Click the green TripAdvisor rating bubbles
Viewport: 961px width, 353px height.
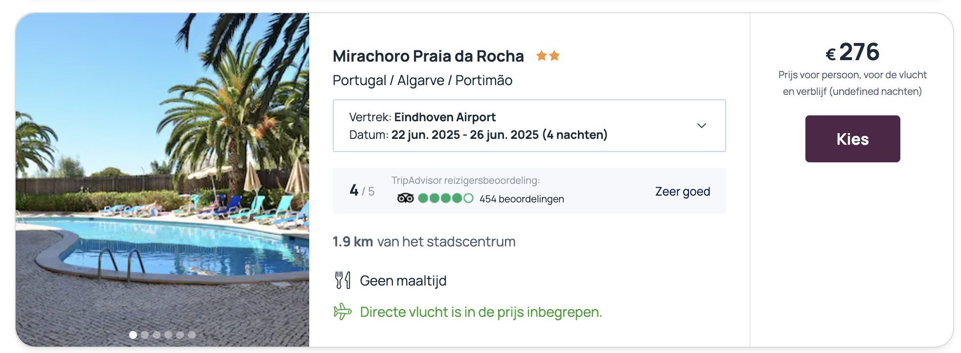tap(445, 198)
